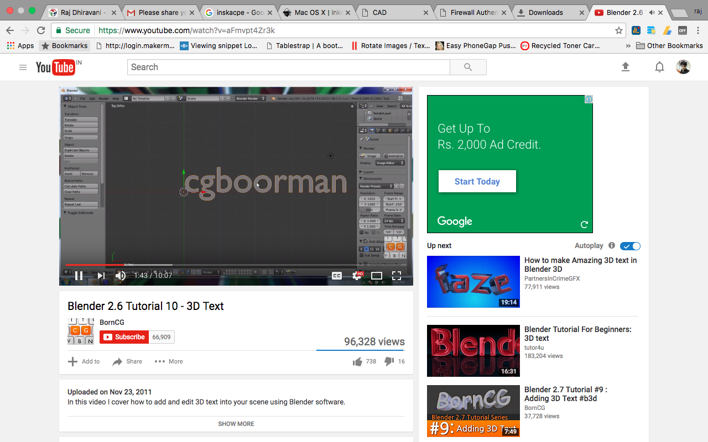Open Rotate Images / Tex... bookmark

(x=390, y=46)
